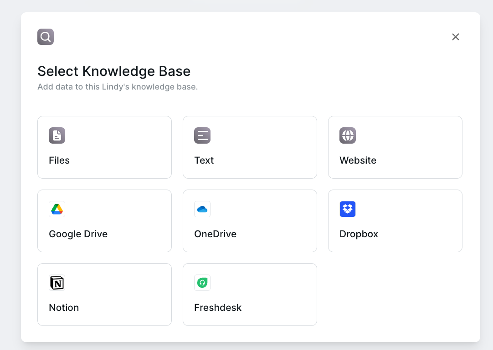Close the Select Knowledge Base dialog
This screenshot has height=350, width=493.
click(456, 37)
